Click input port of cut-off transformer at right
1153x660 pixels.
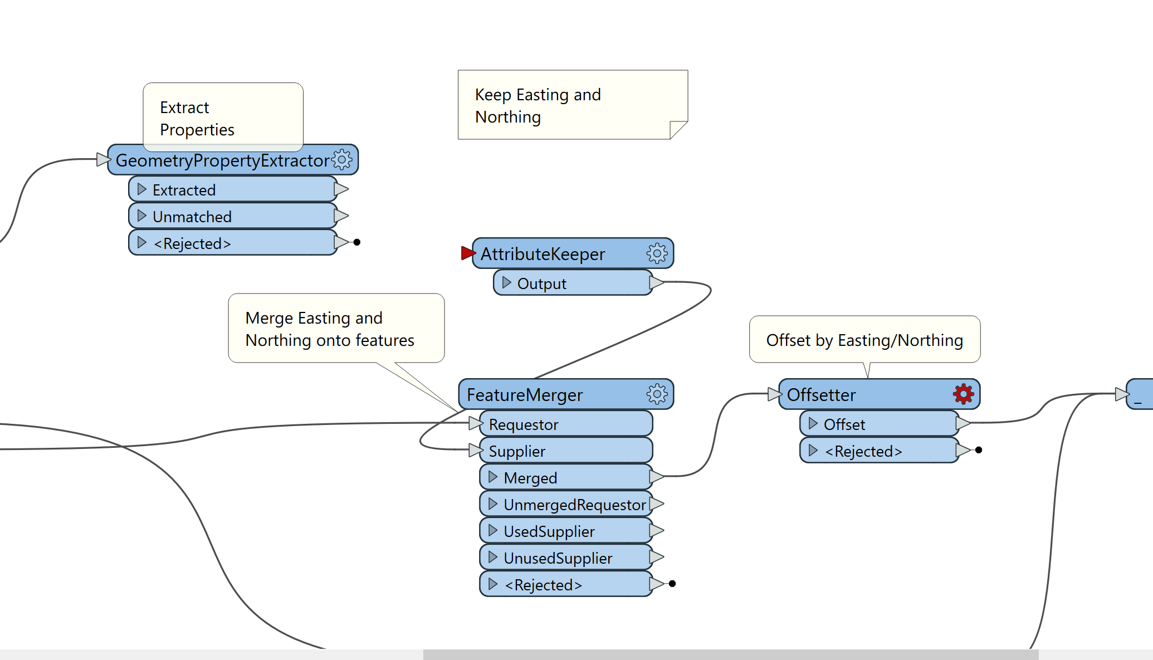coord(1122,394)
